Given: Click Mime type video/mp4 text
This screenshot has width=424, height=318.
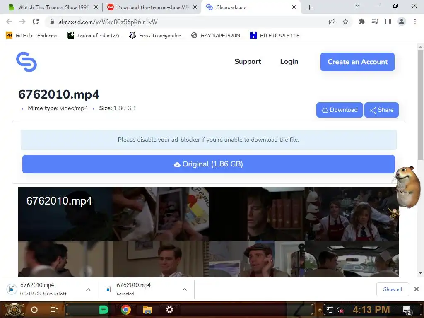Looking at the screenshot, I should pyautogui.click(x=58, y=108).
